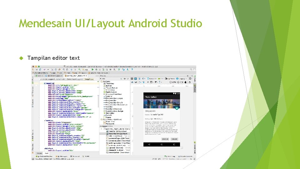The width and height of the screenshot is (300, 169).
Task: Open the Android Monitor tool window
Action: click(44, 156)
